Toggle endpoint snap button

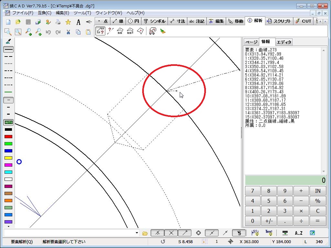coord(185,233)
